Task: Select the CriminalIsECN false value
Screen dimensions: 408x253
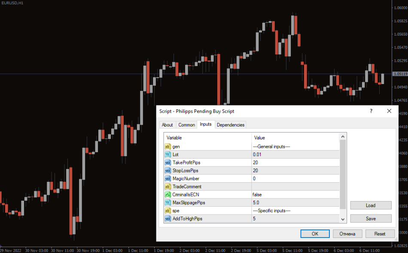Action: (295, 195)
